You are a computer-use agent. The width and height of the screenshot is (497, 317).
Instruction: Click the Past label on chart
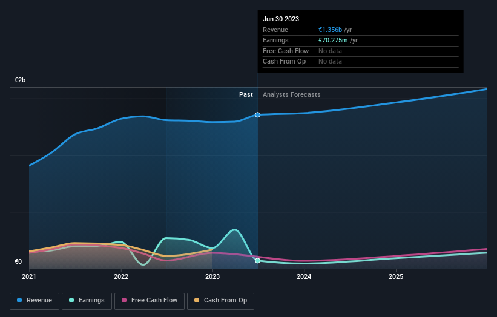pos(246,95)
